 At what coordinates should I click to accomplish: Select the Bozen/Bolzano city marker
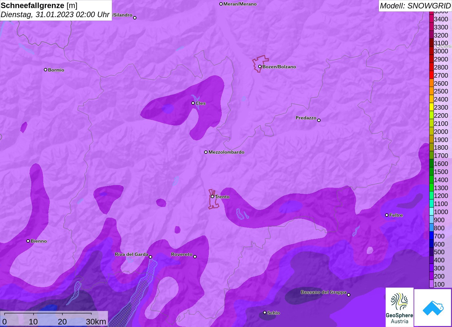(x=260, y=67)
